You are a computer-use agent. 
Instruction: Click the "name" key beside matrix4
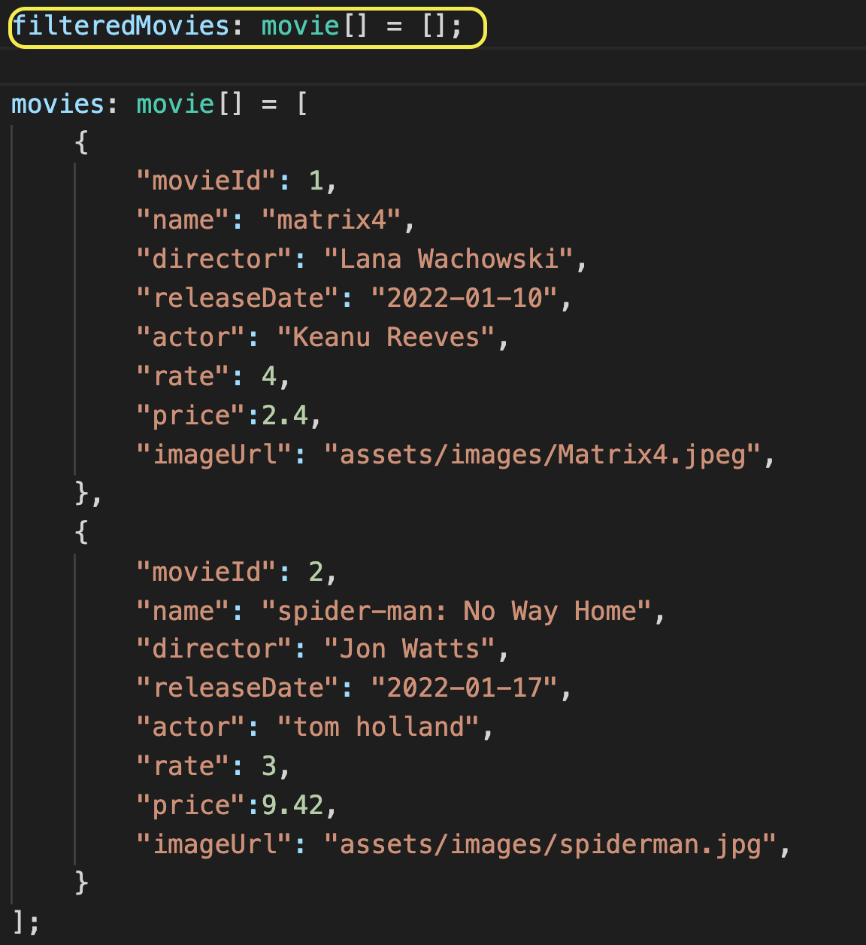point(183,220)
